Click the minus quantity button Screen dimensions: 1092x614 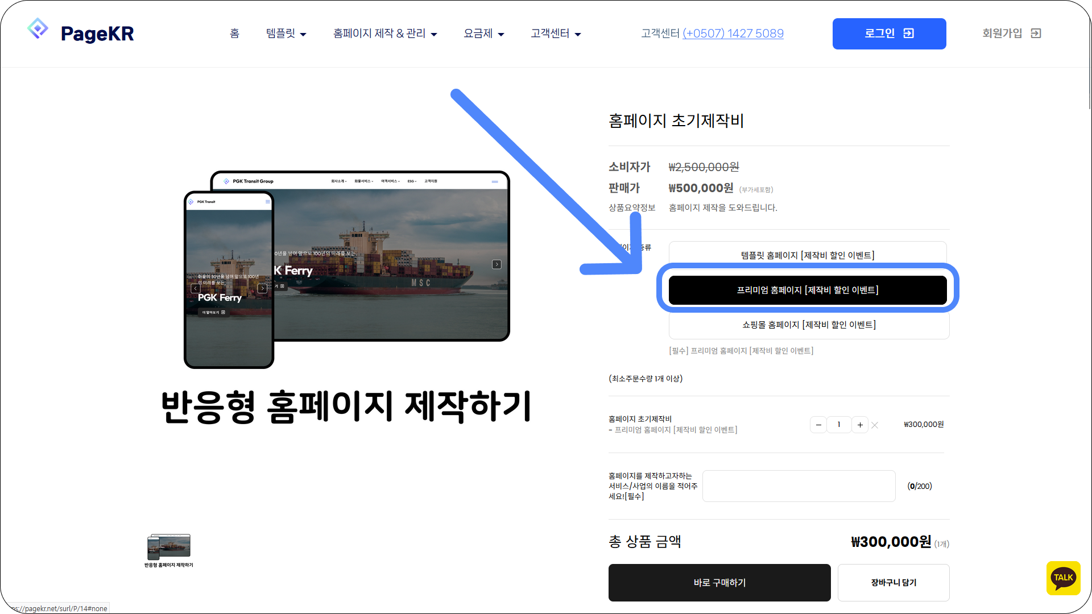click(x=818, y=425)
